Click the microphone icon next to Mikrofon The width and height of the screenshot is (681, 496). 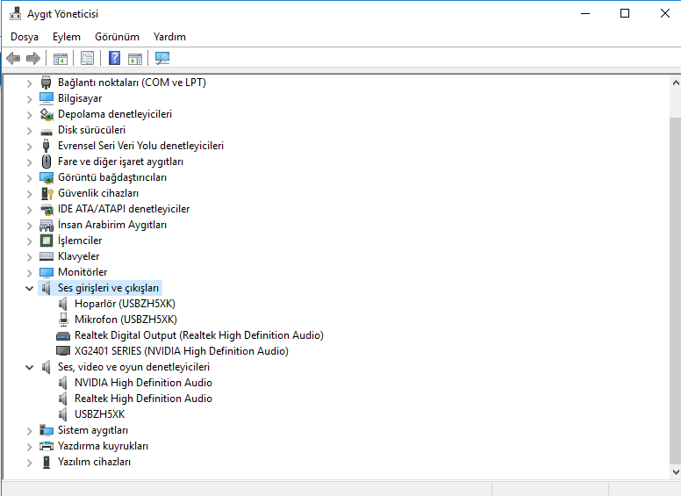(63, 320)
